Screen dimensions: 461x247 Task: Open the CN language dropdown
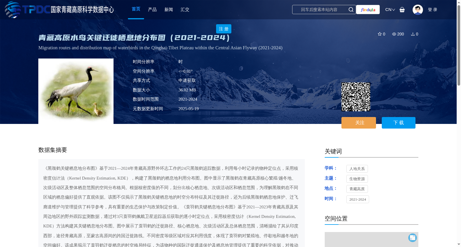pyautogui.click(x=390, y=10)
